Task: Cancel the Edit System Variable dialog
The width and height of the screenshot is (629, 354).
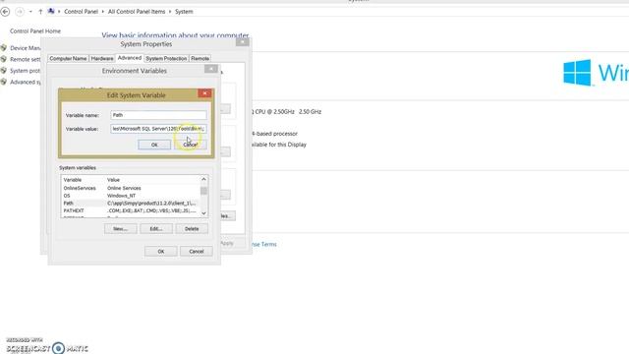Action: [x=191, y=145]
